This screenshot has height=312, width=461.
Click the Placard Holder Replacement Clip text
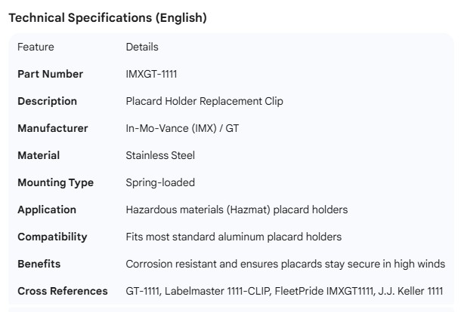[204, 101]
